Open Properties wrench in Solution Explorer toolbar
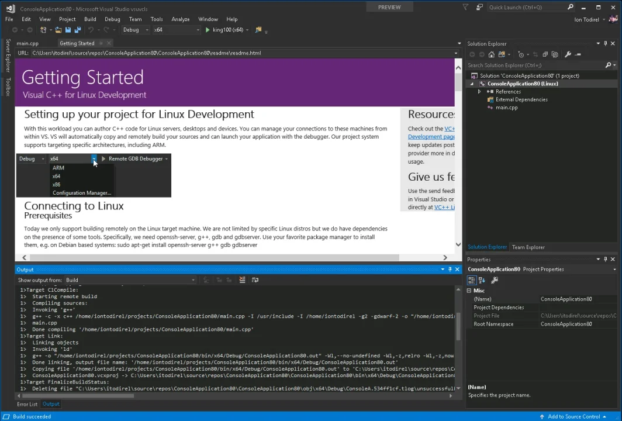The width and height of the screenshot is (622, 421). pos(568,54)
